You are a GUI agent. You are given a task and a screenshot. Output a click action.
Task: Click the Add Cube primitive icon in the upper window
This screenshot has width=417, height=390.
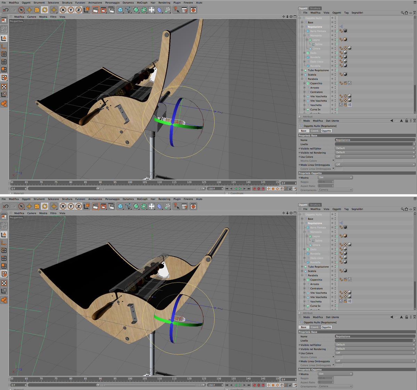(120, 10)
